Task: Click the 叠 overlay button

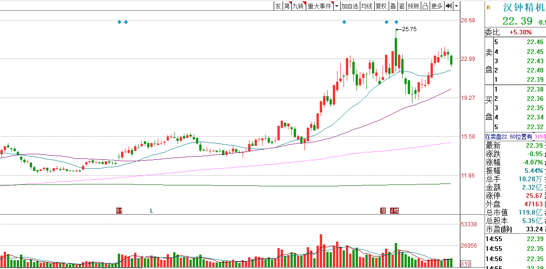Action: (x=393, y=6)
